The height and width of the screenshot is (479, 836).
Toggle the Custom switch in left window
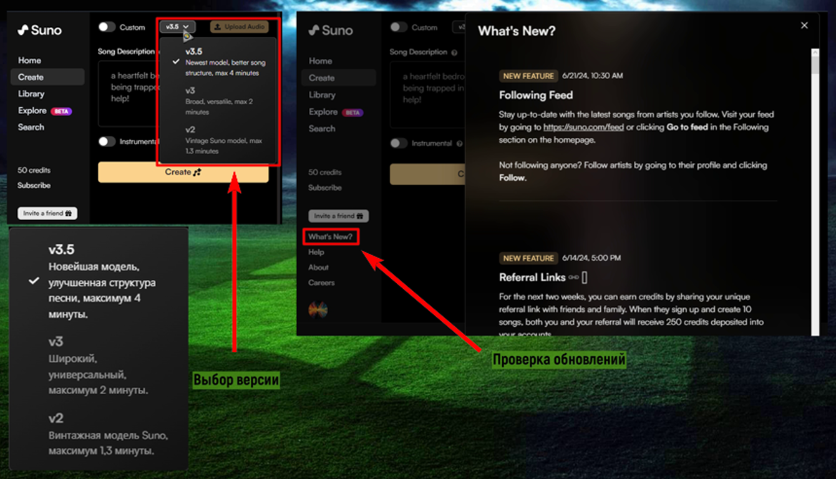[107, 27]
